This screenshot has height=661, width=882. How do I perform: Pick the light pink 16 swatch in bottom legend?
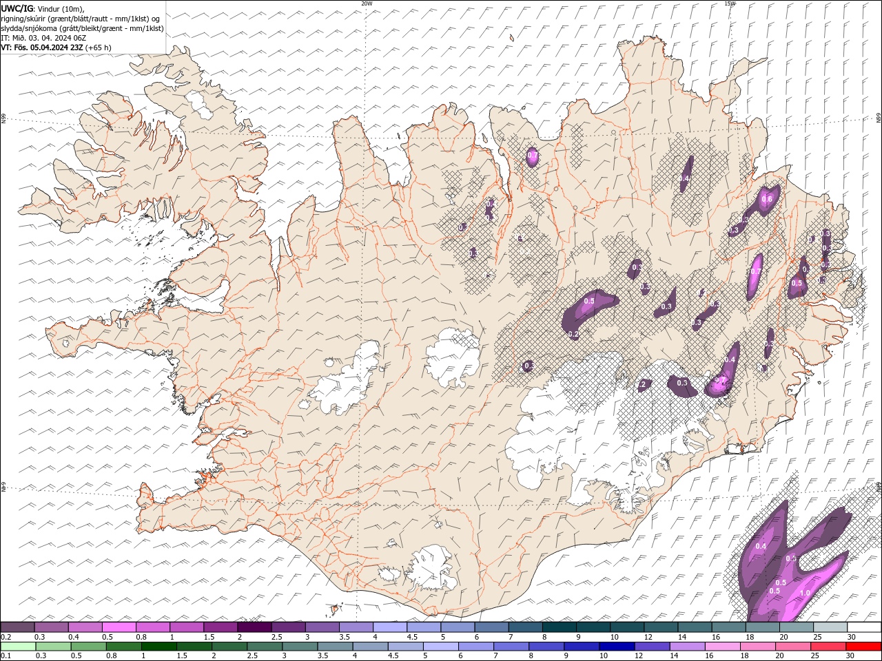[x=721, y=647]
